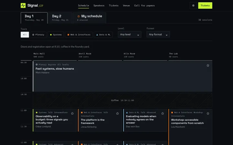Open the Tickets nav link
The width and height of the screenshot is (233, 145).
(114, 5)
